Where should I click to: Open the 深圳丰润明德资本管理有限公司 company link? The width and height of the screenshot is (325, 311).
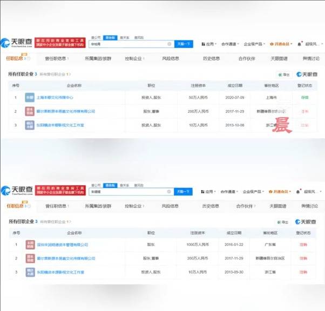(x=62, y=245)
